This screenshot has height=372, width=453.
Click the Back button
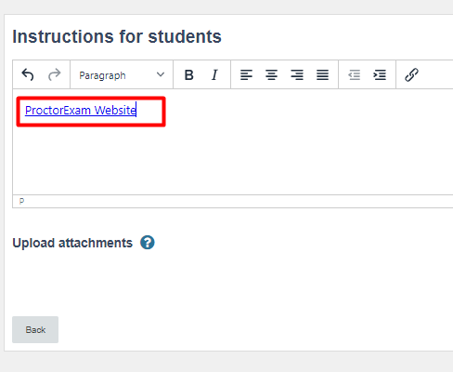click(35, 329)
